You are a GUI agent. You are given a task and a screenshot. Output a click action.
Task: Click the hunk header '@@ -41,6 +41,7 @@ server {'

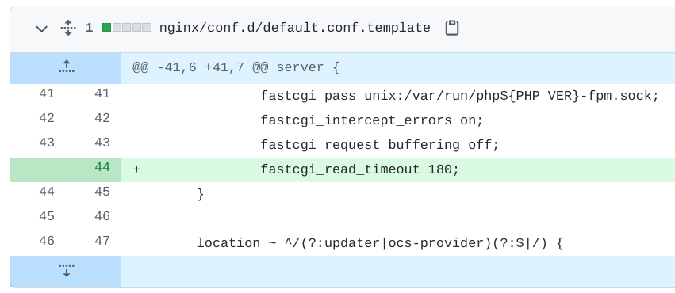click(236, 68)
